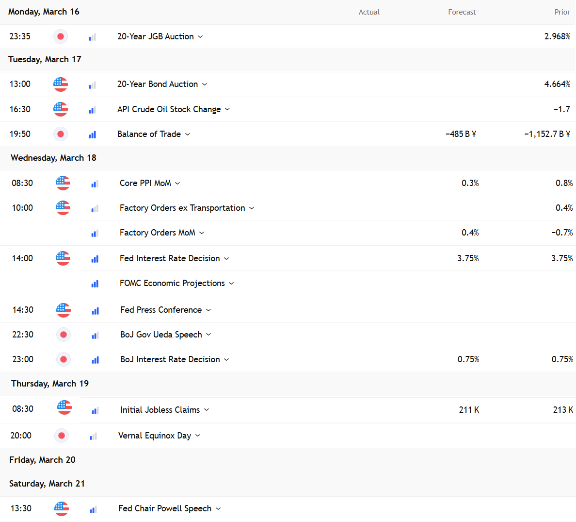Click the Japan flag beside 20-Year JGB Auction
Viewport: 576px width, 522px height.
coord(61,36)
